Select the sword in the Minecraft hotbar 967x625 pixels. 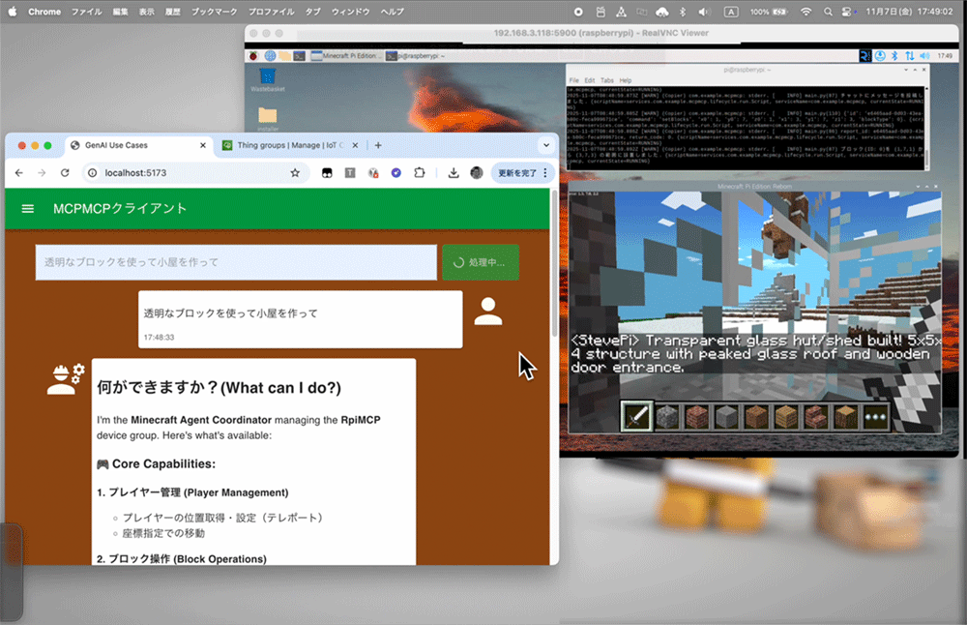pyautogui.click(x=637, y=416)
